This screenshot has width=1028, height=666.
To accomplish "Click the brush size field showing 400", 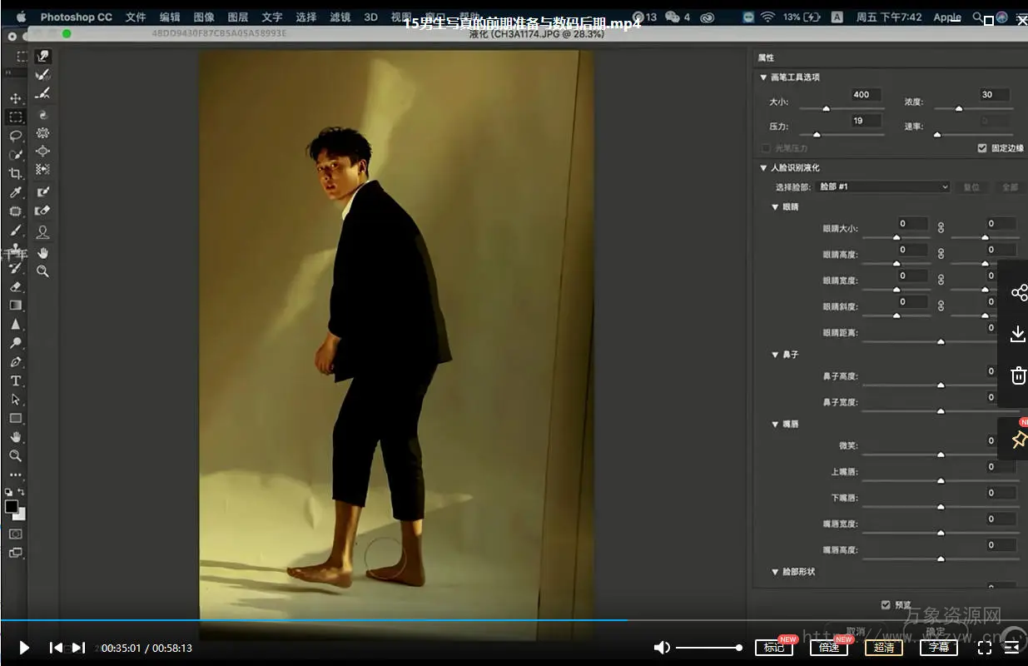I will (866, 95).
